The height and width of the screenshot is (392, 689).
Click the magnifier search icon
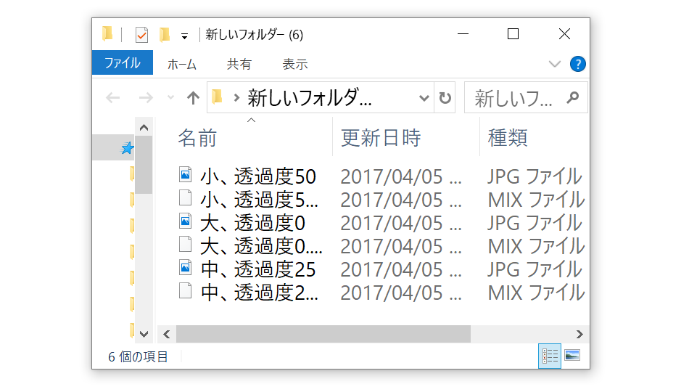[572, 97]
